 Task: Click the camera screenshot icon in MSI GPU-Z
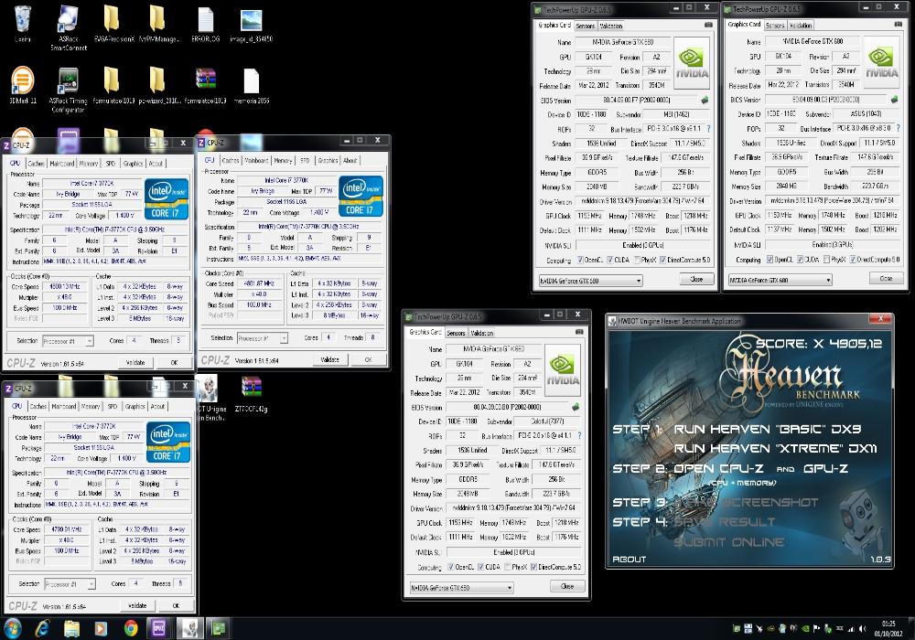point(708,25)
